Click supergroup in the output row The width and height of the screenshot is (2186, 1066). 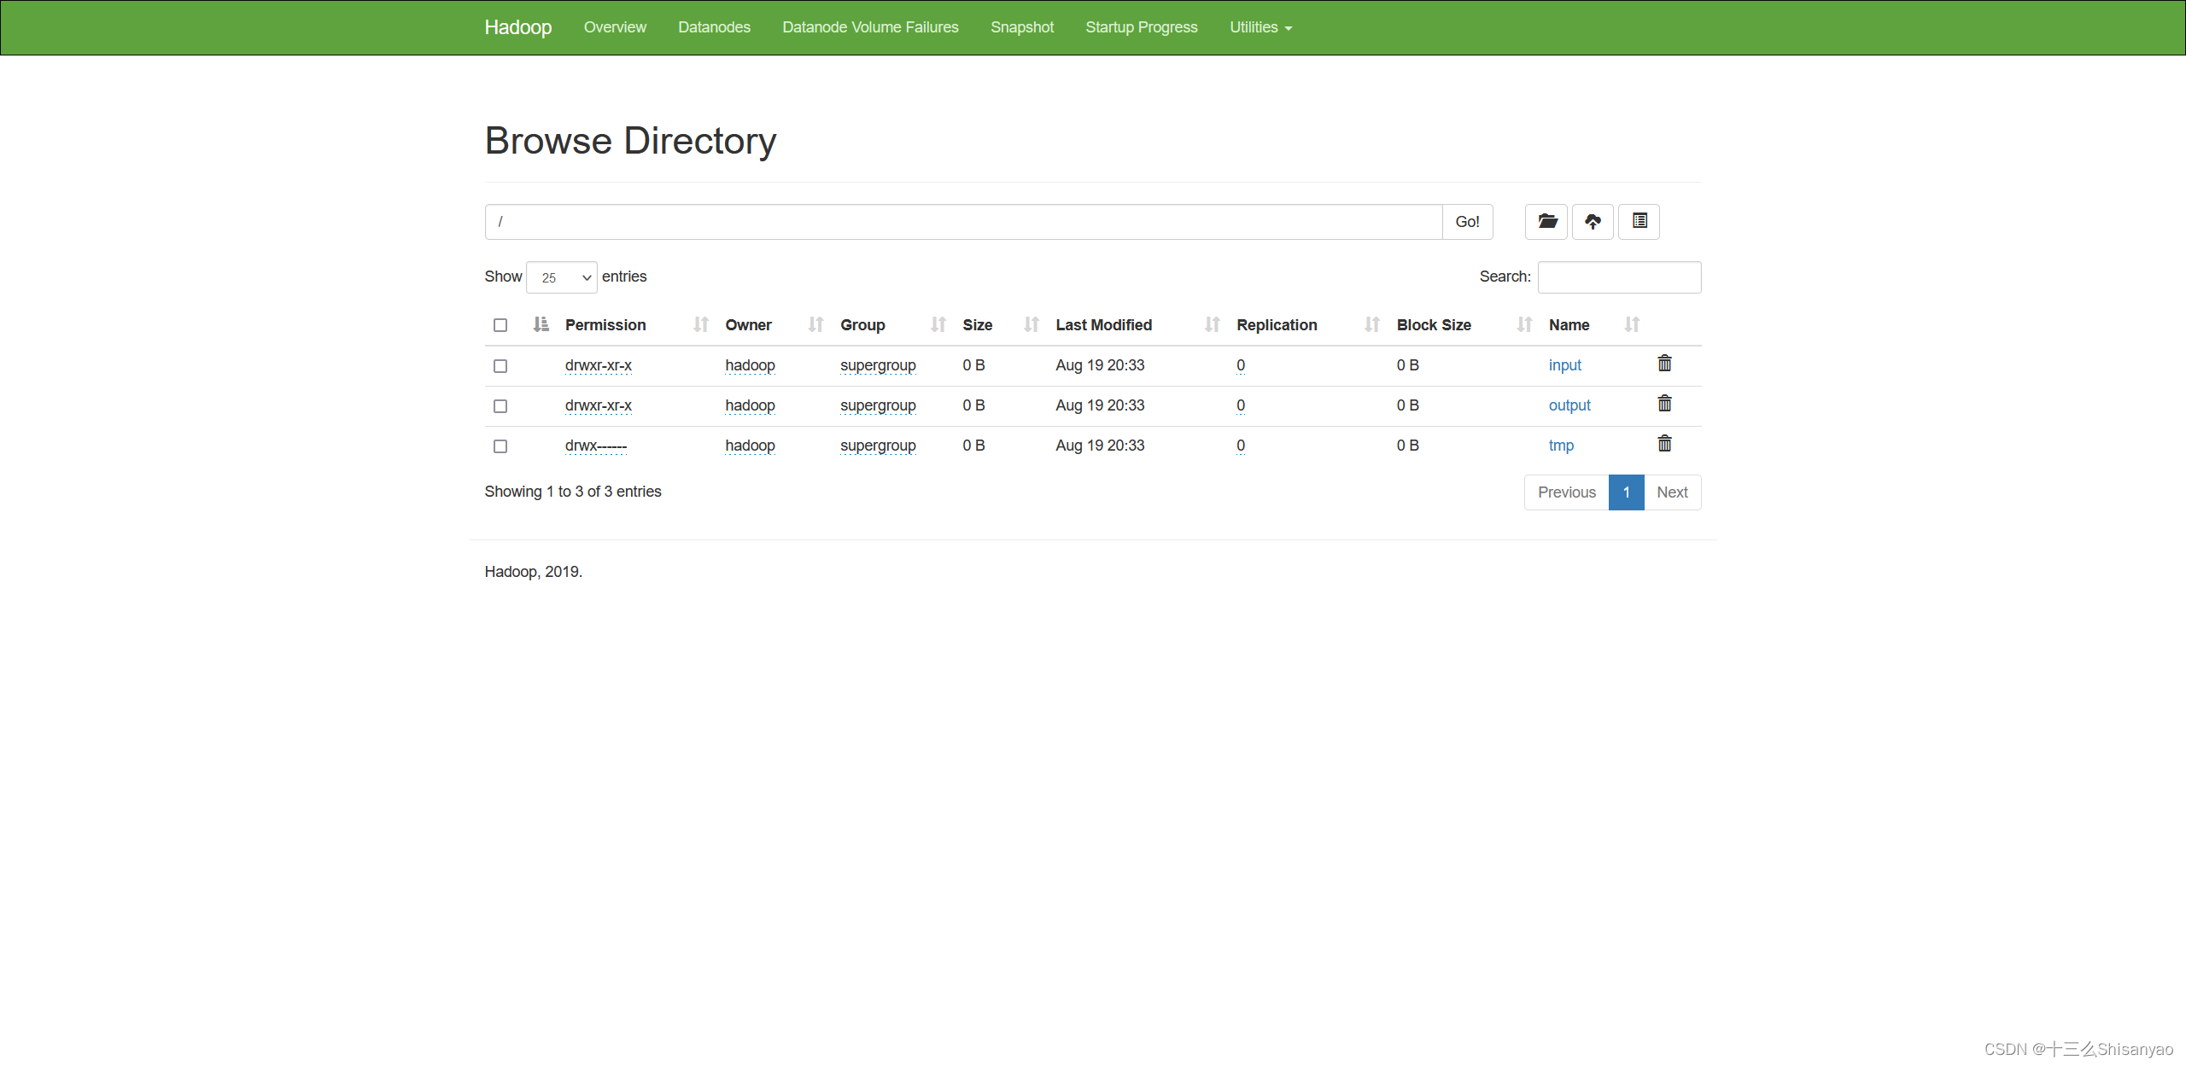pyautogui.click(x=878, y=405)
